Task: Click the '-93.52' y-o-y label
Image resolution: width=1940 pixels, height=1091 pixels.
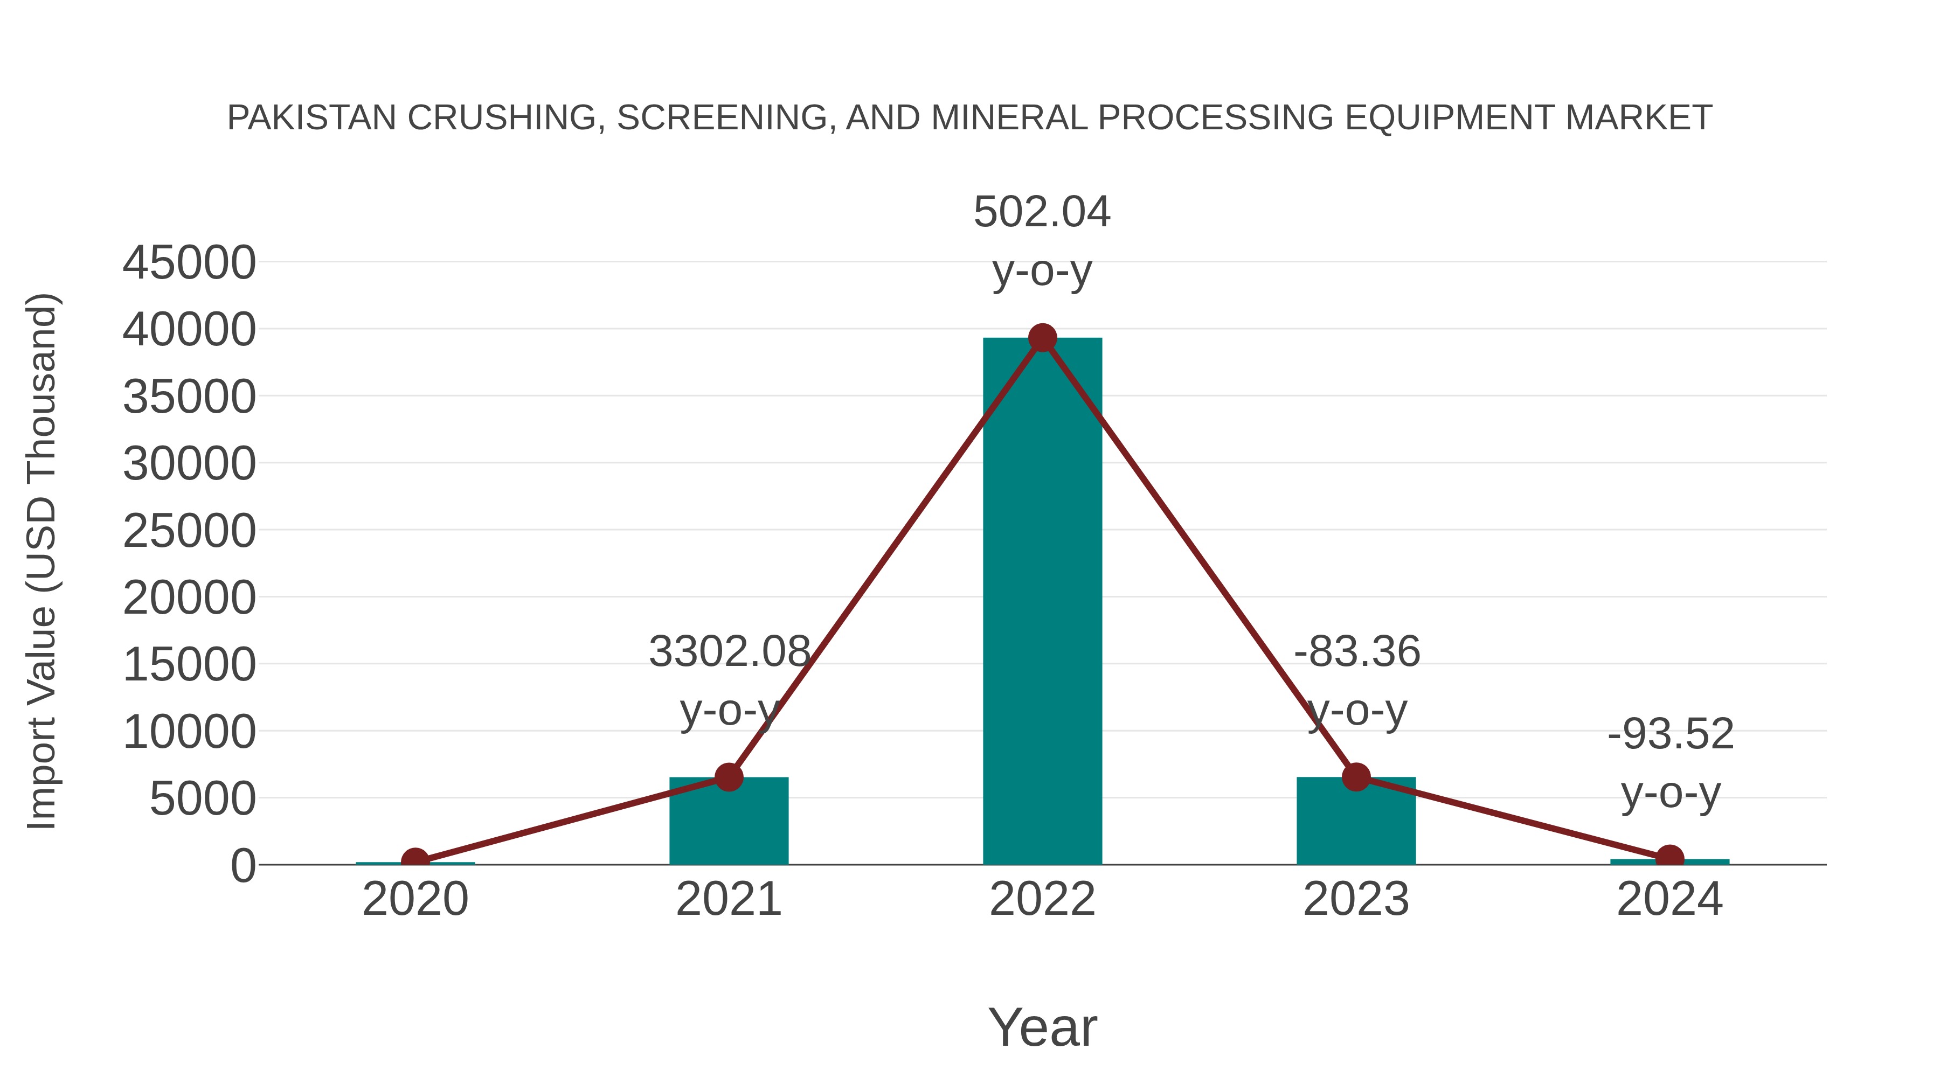Action: [x=1671, y=763]
